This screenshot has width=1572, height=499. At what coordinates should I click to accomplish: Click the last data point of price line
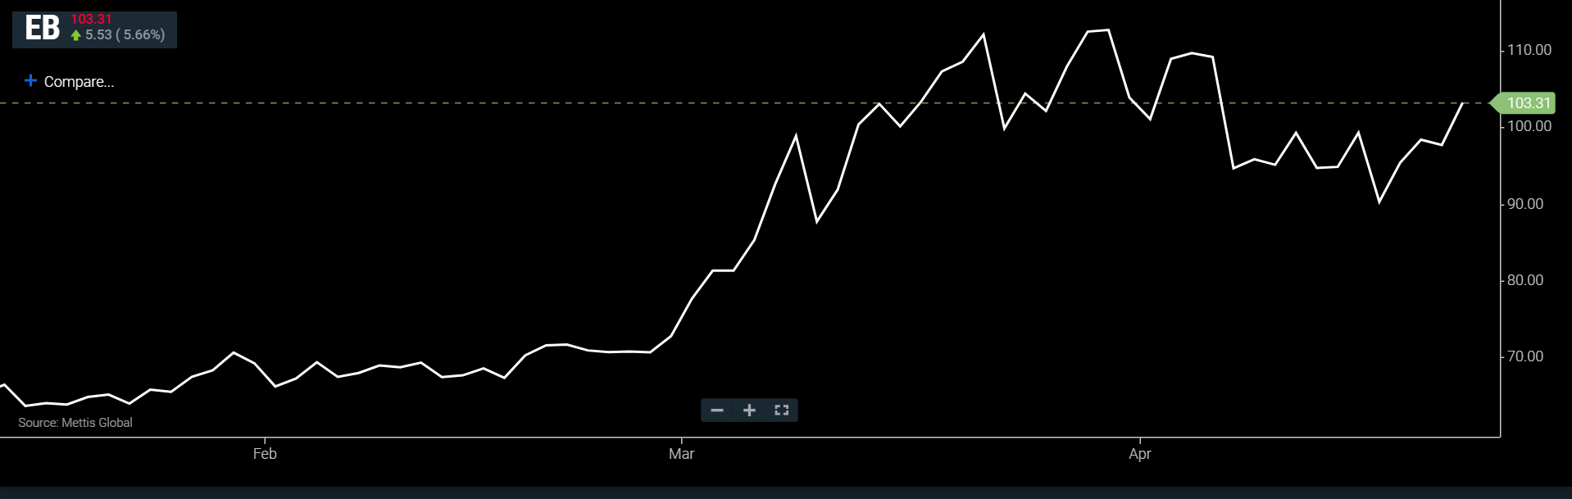point(1463,103)
